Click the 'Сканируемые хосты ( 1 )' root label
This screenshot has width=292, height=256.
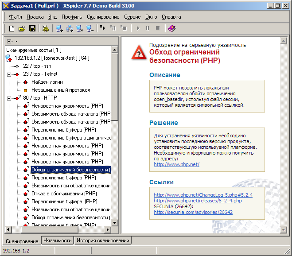(34, 50)
